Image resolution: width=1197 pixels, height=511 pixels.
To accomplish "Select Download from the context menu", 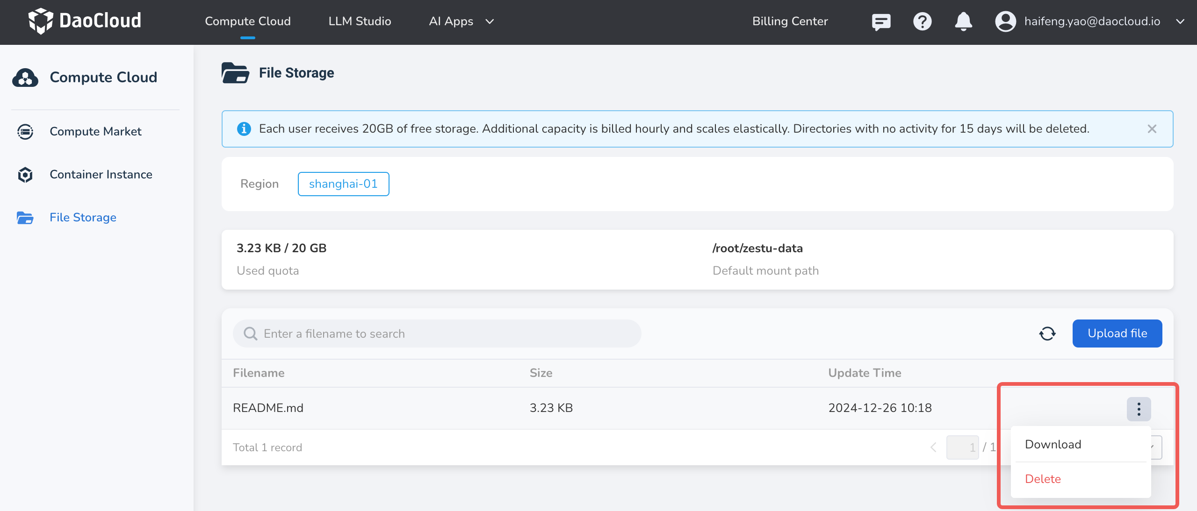I will (x=1053, y=444).
